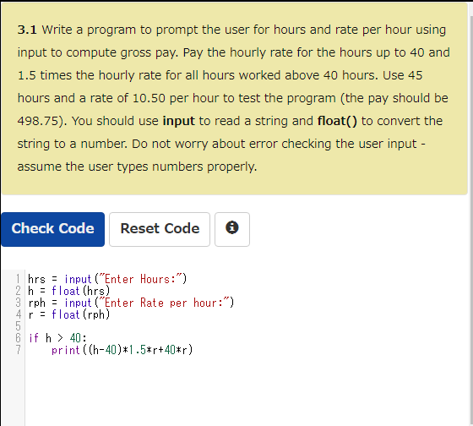Open the info circle icon button
This screenshot has width=473, height=426.
[x=232, y=229]
